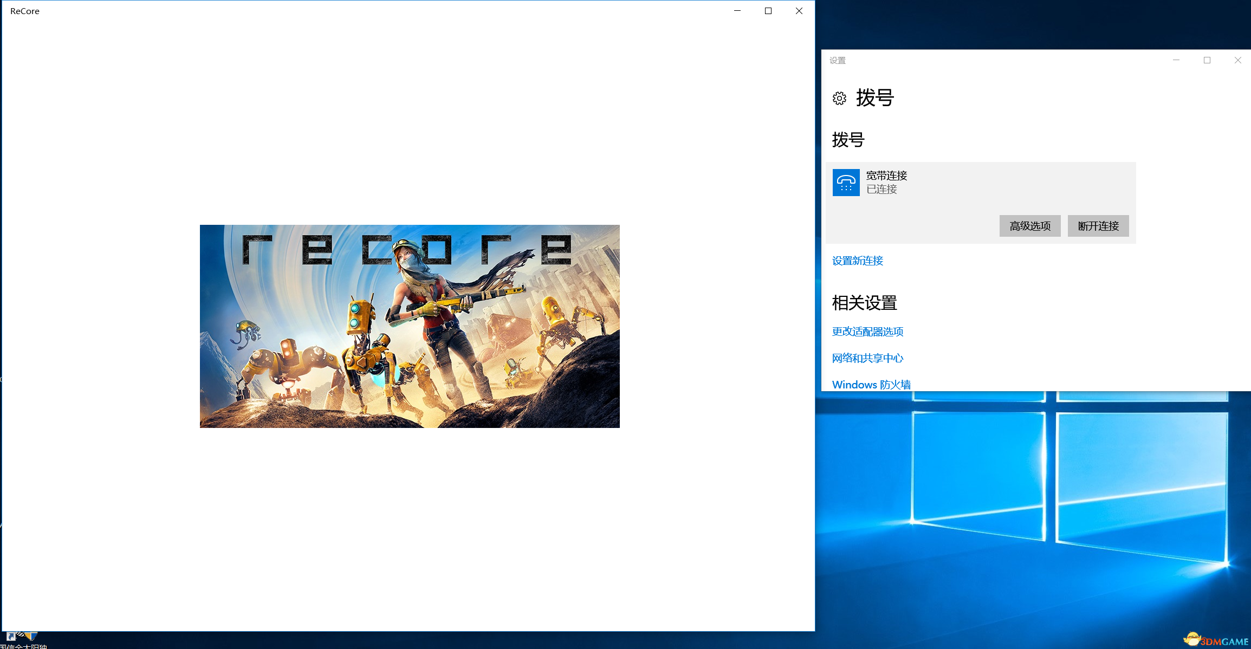Open the 设置新连接 link
The height and width of the screenshot is (649, 1251).
coord(858,261)
